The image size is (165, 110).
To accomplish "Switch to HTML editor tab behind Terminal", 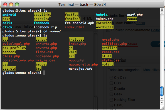I will tap(87, 19).
